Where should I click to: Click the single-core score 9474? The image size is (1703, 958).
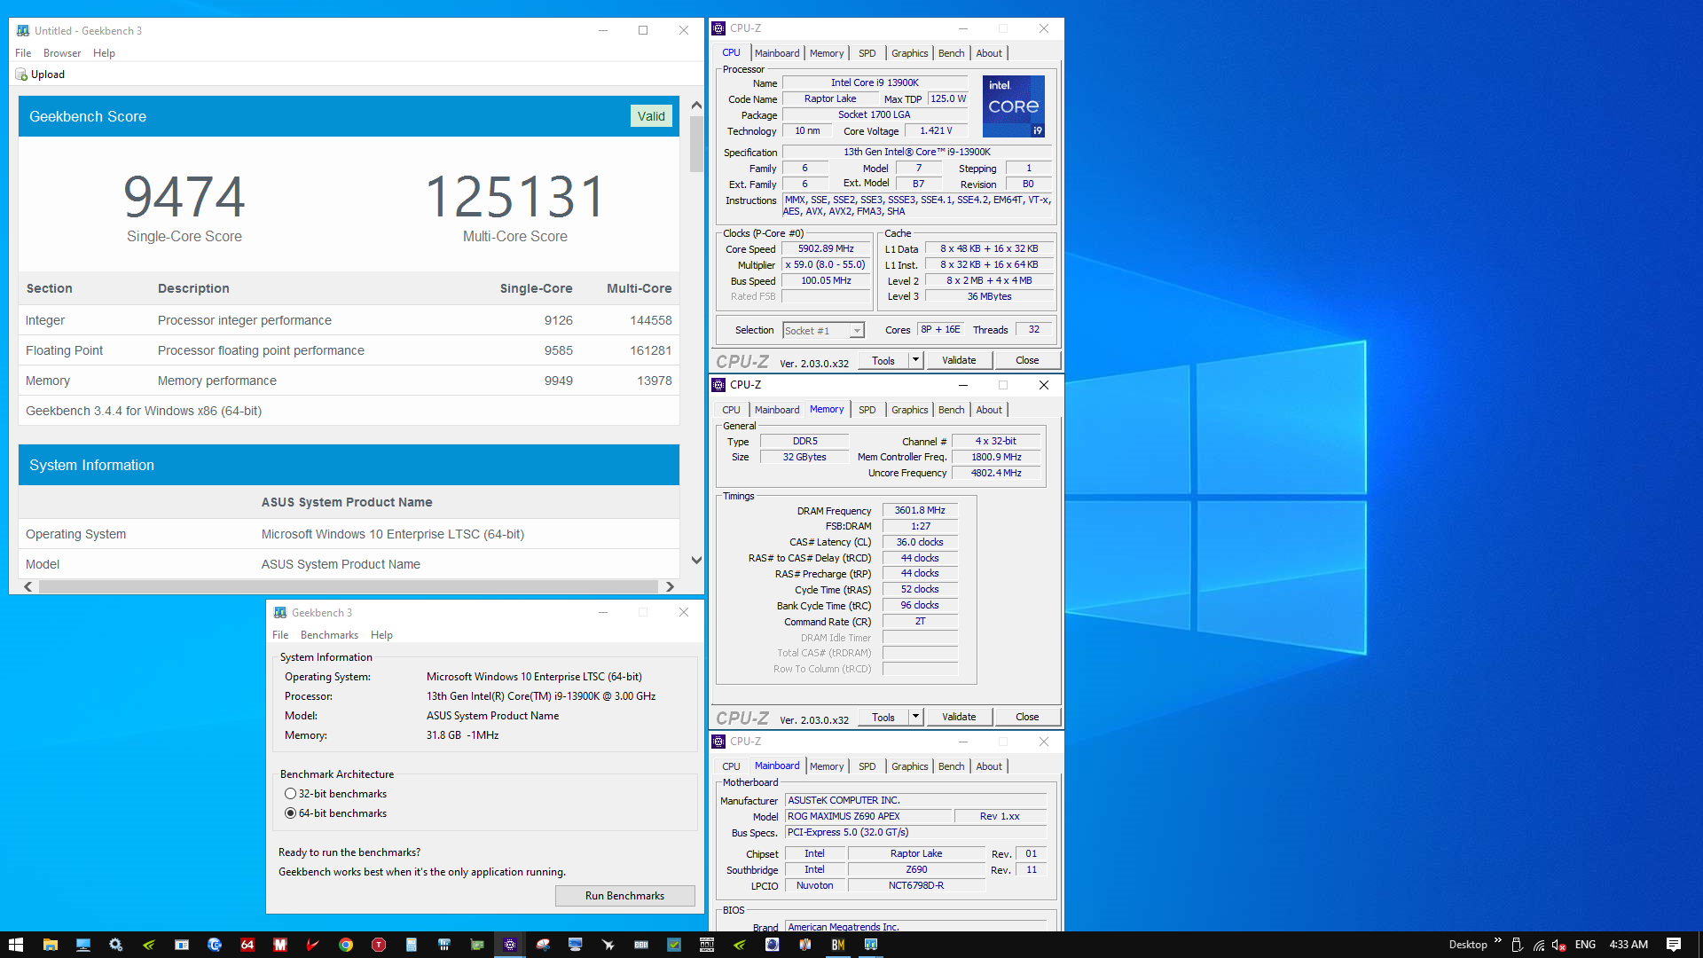tap(184, 197)
